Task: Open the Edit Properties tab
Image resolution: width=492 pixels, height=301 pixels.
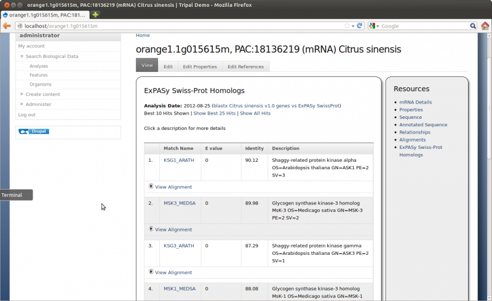Action: (200, 66)
